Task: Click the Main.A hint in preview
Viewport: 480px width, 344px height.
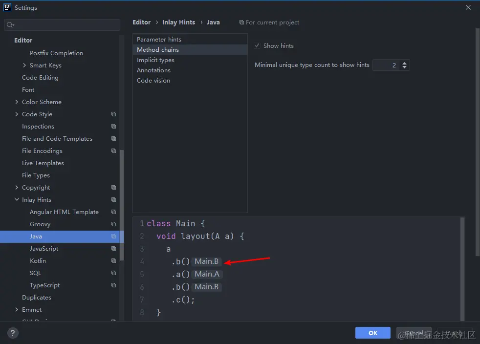Action: [207, 274]
